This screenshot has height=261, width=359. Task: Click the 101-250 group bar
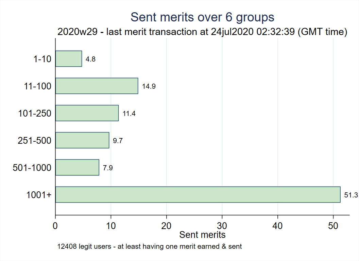[87, 113]
